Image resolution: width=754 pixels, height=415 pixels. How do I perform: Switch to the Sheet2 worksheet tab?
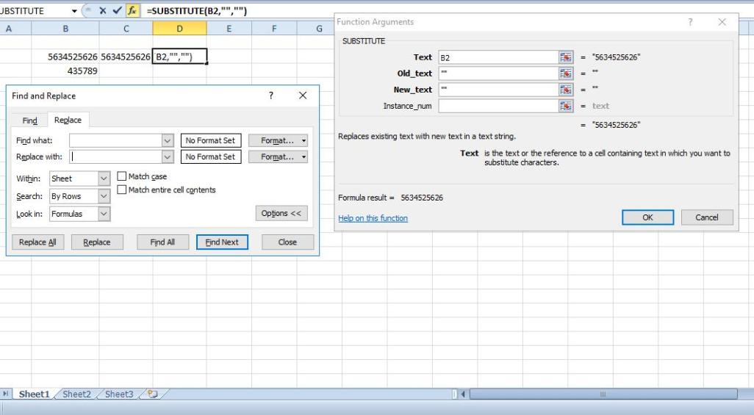coord(76,394)
